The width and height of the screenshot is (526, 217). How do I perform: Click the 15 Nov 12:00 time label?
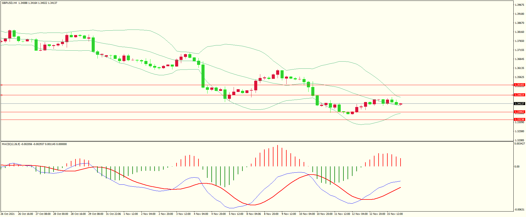395,214
